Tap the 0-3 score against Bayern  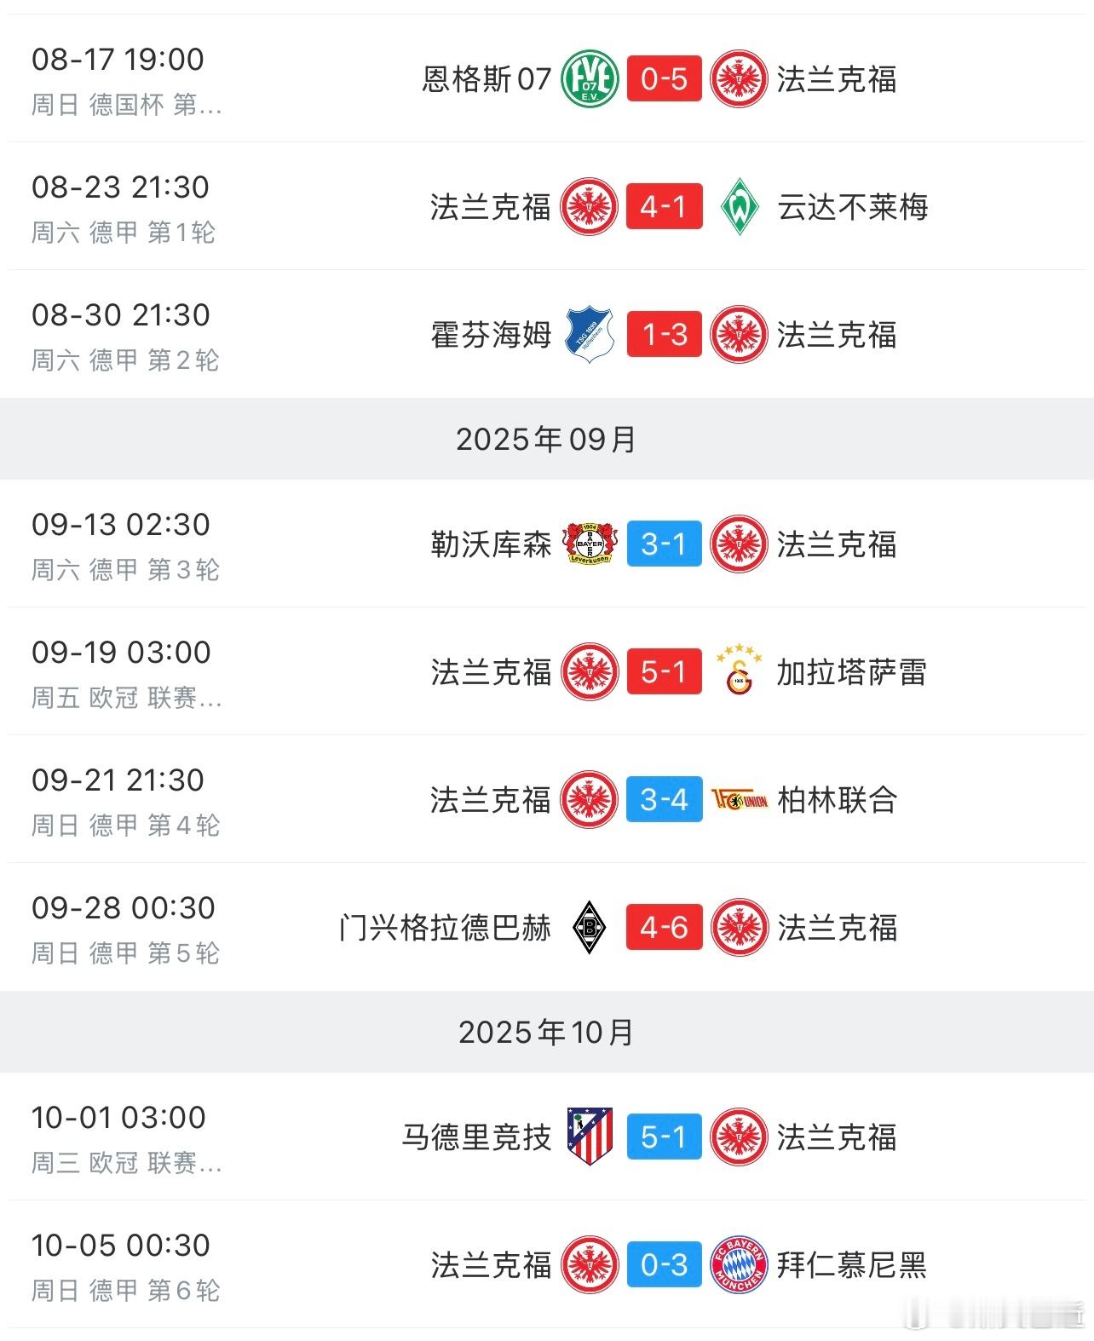point(664,1265)
